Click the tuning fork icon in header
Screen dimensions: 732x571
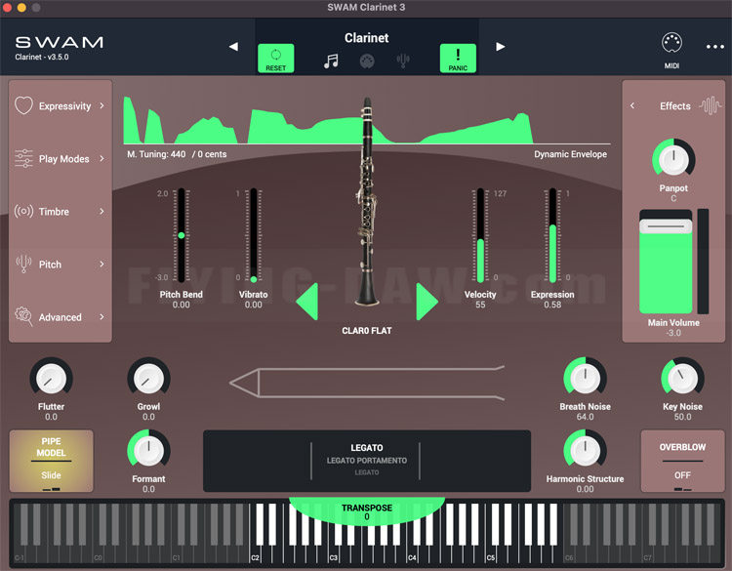[403, 61]
